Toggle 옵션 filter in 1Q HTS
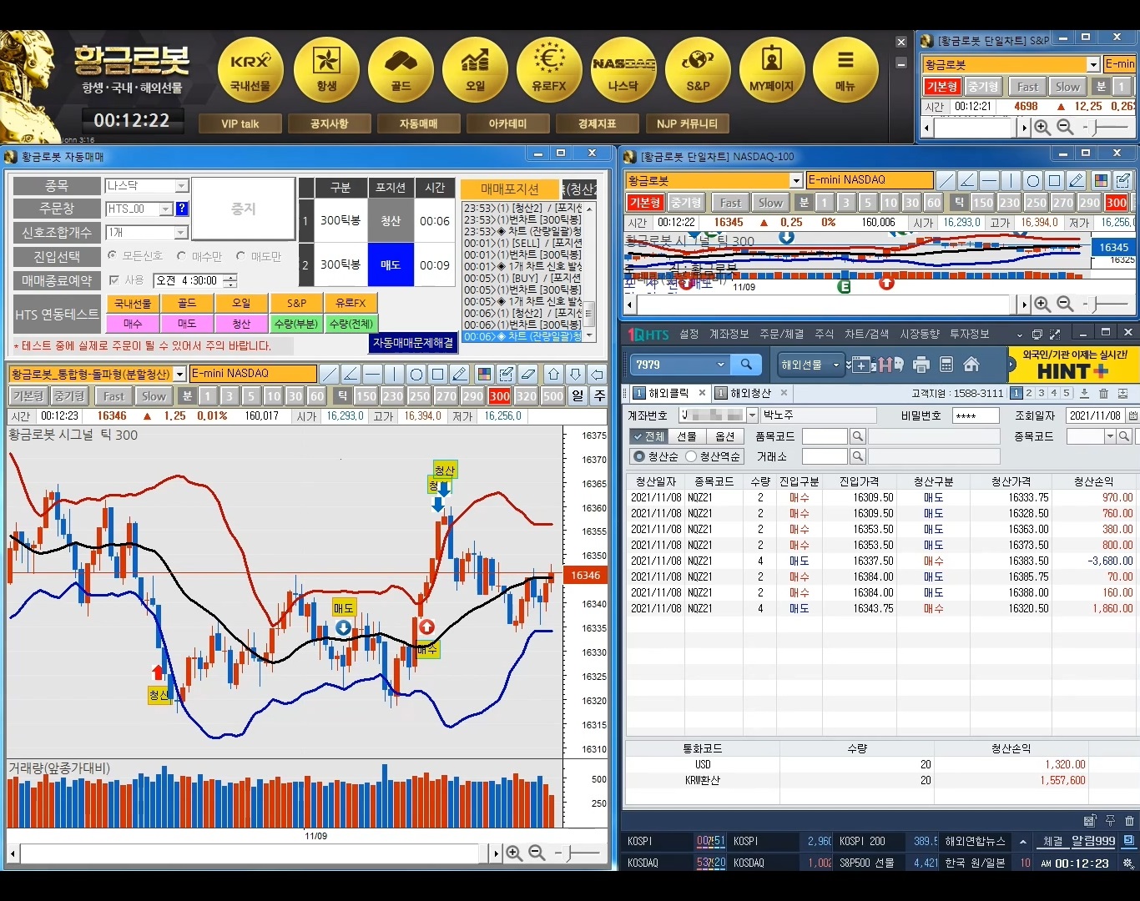The width and height of the screenshot is (1140, 901). coord(724,436)
